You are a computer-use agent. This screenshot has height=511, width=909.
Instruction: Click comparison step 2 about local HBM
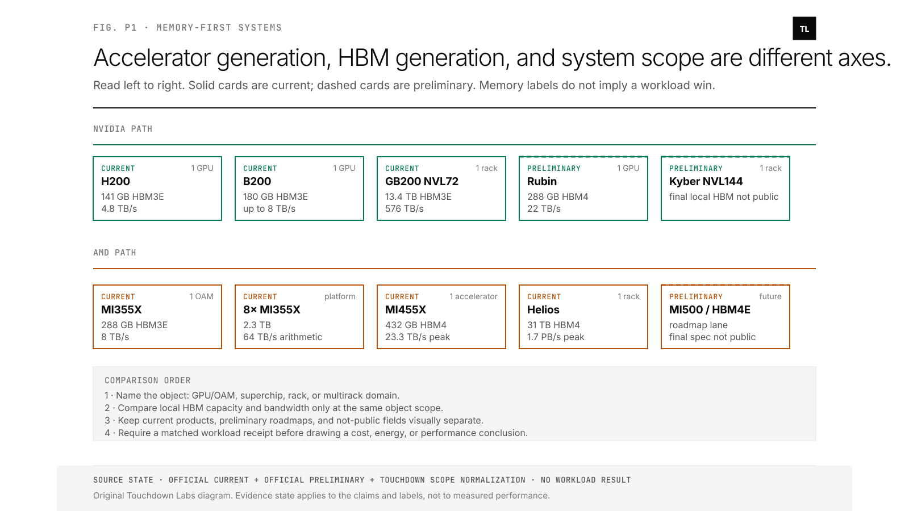tap(274, 408)
